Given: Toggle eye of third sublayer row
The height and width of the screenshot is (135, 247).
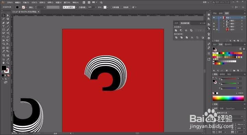Looking at the screenshot, I should 214,23.
